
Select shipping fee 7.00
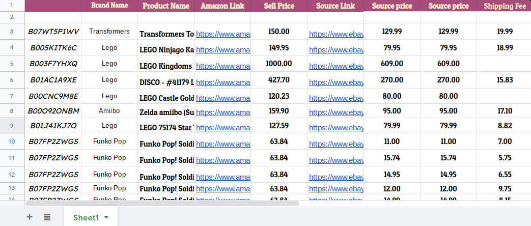tap(505, 142)
